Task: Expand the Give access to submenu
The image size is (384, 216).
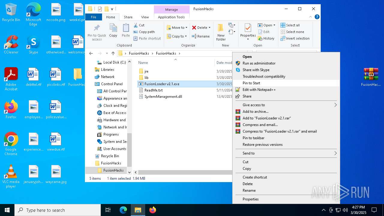Action: point(286,105)
